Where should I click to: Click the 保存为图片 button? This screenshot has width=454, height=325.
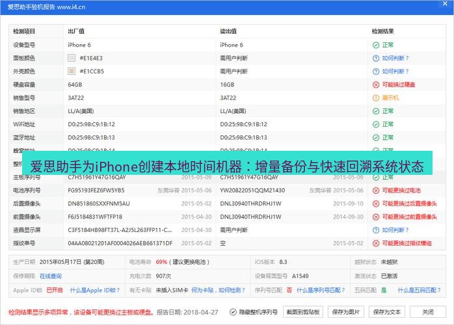tap(346, 312)
